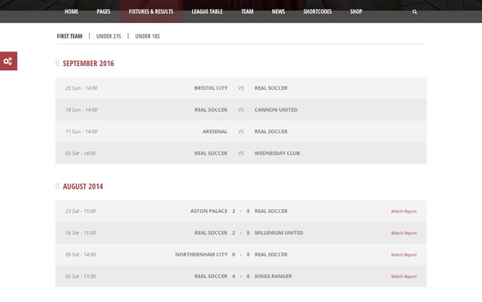Select the Bristol City vs Real Soccer fixture
The image size is (482, 302).
tap(241, 88)
